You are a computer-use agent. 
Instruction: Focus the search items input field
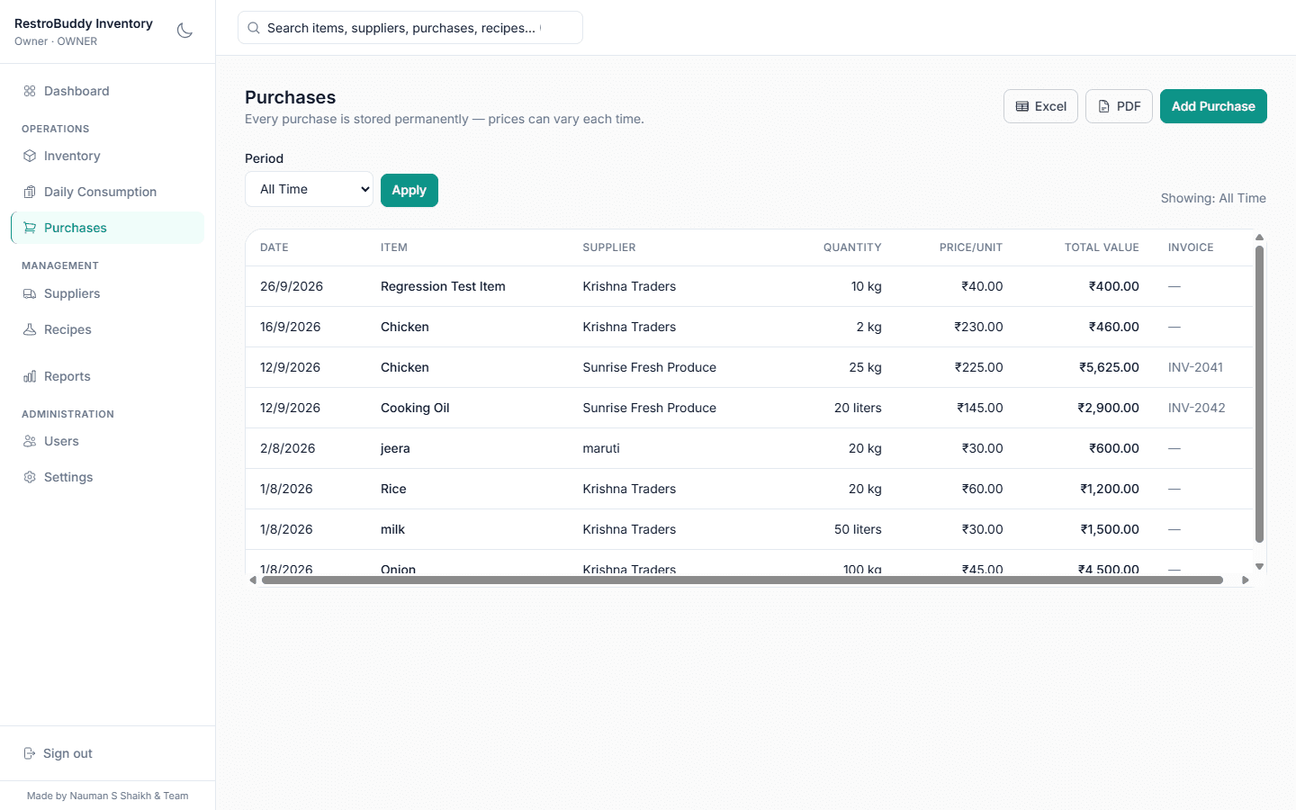(x=410, y=28)
